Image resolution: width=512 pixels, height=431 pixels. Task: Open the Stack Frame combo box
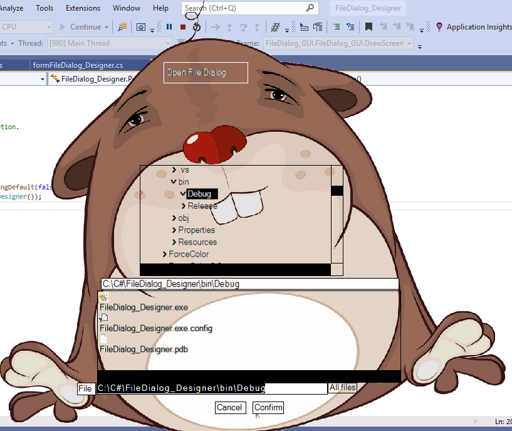click(x=338, y=43)
